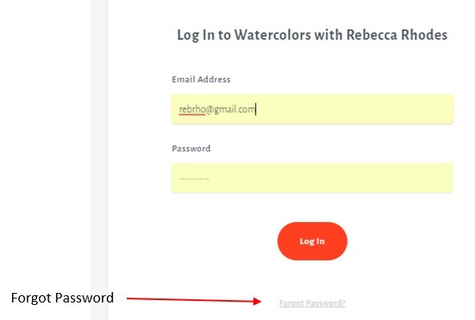
Task: Select the Log In to Watercolors heading
Action: [312, 35]
